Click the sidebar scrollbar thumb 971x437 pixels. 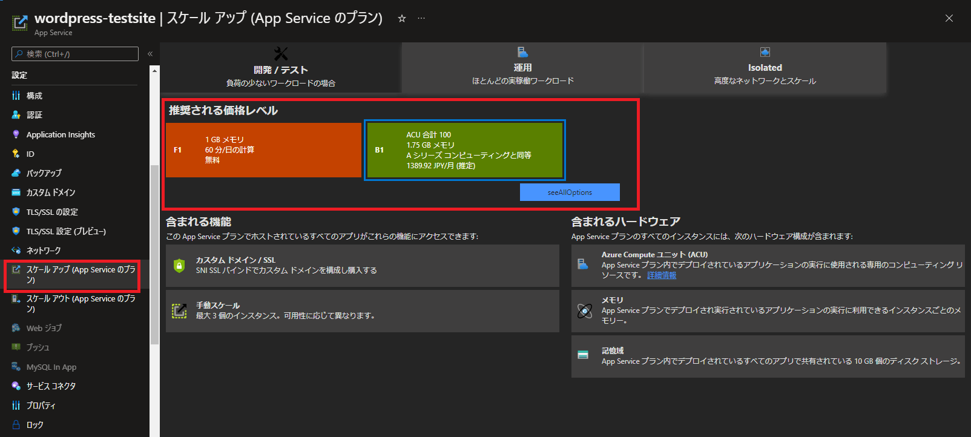154,254
